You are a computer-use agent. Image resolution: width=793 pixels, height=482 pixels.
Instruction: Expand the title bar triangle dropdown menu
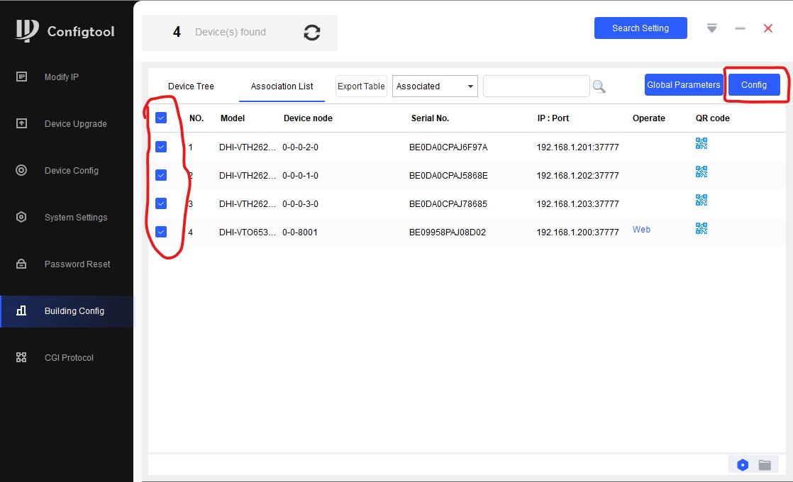pos(712,28)
